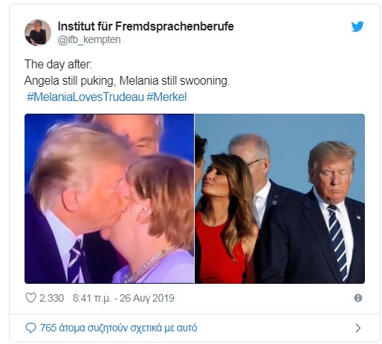
Task: Click the heart like icon
Action: point(30,298)
